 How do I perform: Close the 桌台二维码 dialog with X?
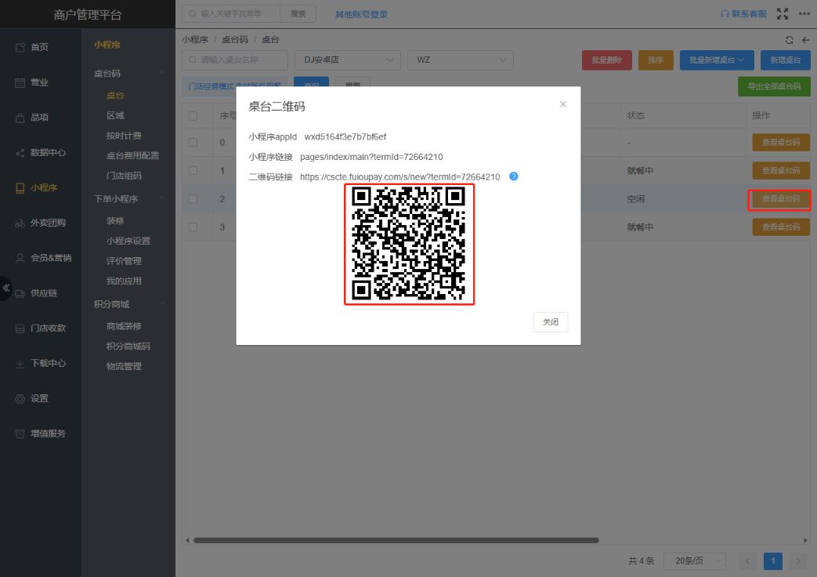tap(562, 104)
